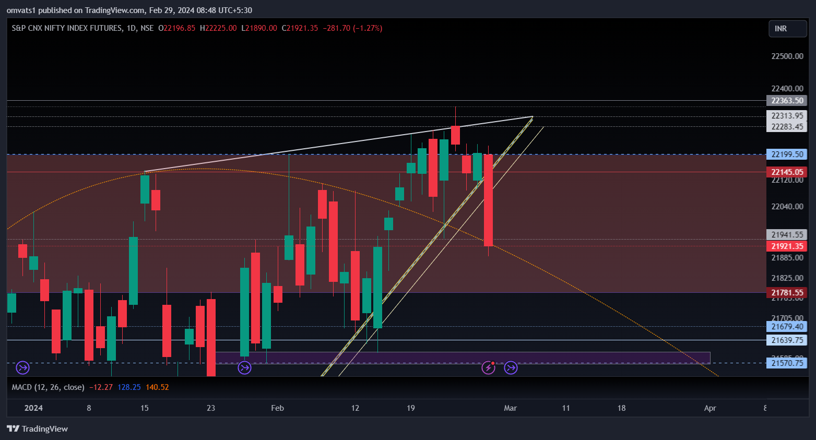Screen dimensions: 816x440
Task: Click the 21941.55 price label
Action: 787,235
